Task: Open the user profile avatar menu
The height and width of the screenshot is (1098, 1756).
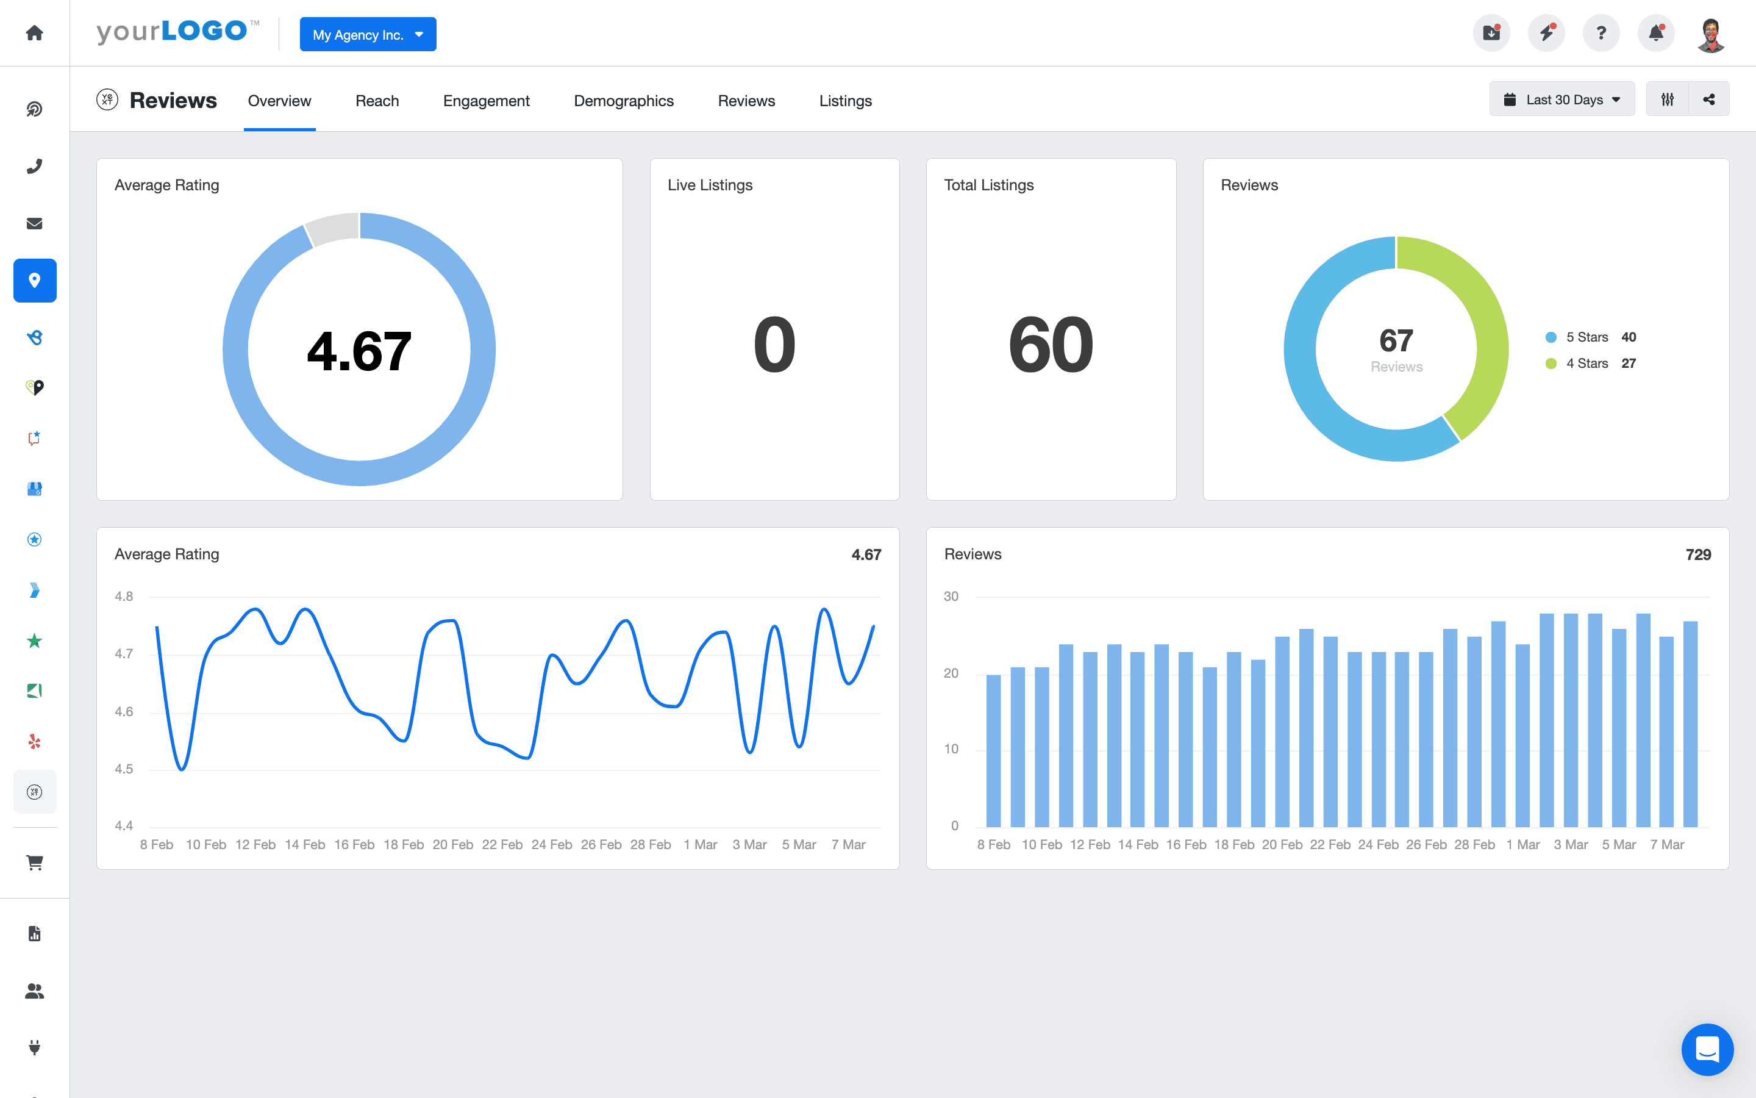Action: click(x=1711, y=34)
